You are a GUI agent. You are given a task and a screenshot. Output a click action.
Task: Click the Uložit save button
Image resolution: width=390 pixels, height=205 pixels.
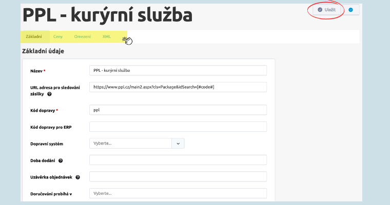click(326, 10)
